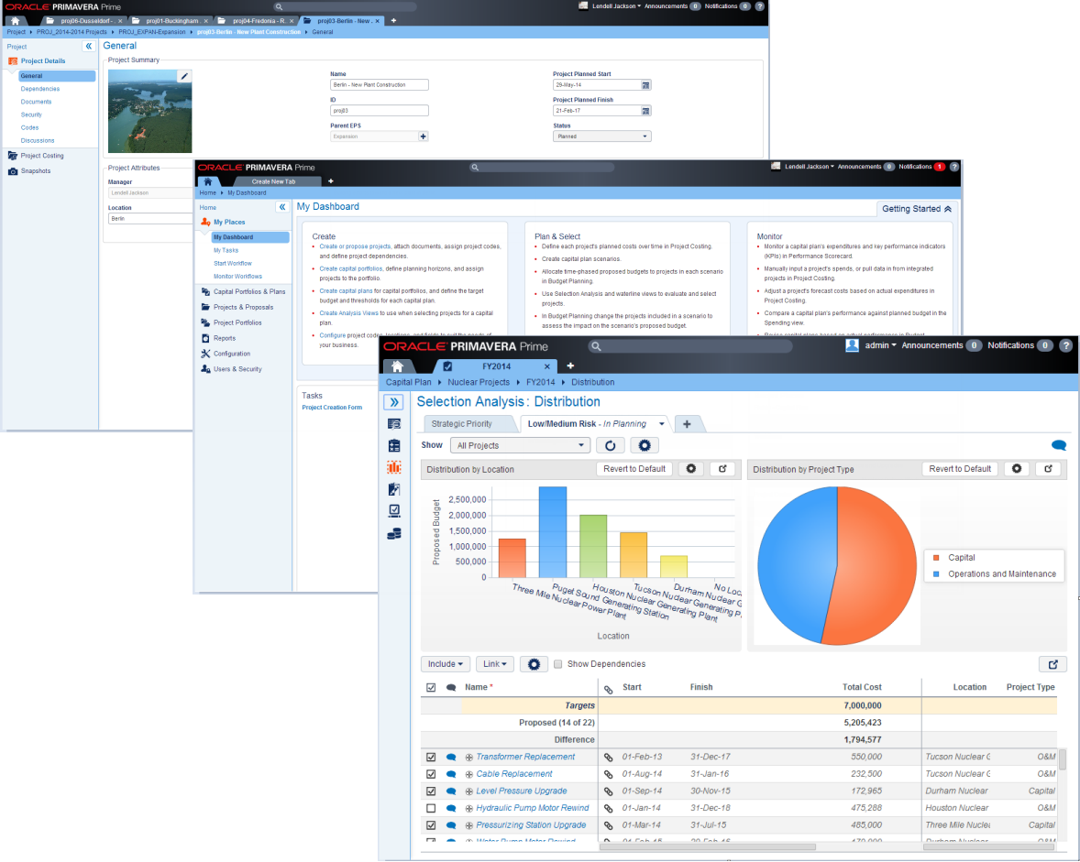Select the Create New Tab tab
The image size is (1080, 862).
coord(273,182)
